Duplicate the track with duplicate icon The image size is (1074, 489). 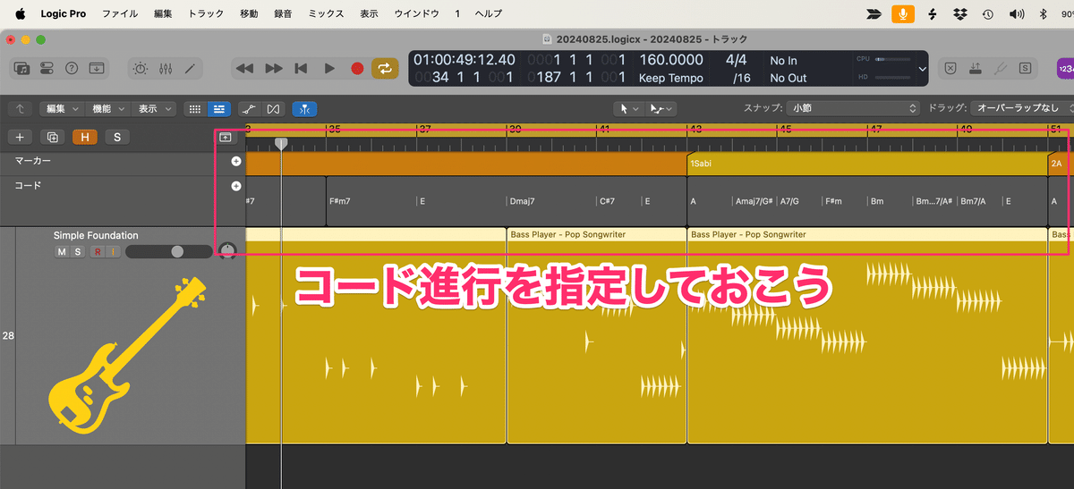click(53, 137)
